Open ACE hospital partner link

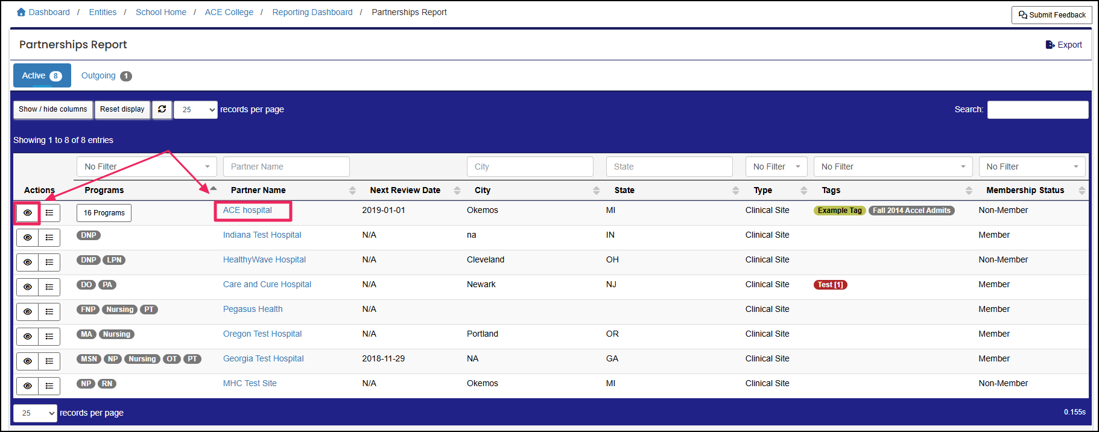coord(247,210)
